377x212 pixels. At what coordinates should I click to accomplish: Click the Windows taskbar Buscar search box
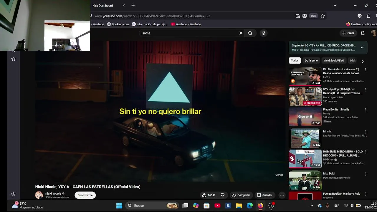(x=152, y=206)
